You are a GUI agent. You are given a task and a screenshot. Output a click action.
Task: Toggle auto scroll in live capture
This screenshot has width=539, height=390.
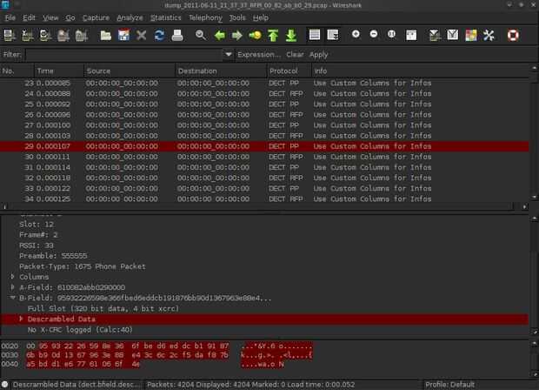[x=332, y=35]
